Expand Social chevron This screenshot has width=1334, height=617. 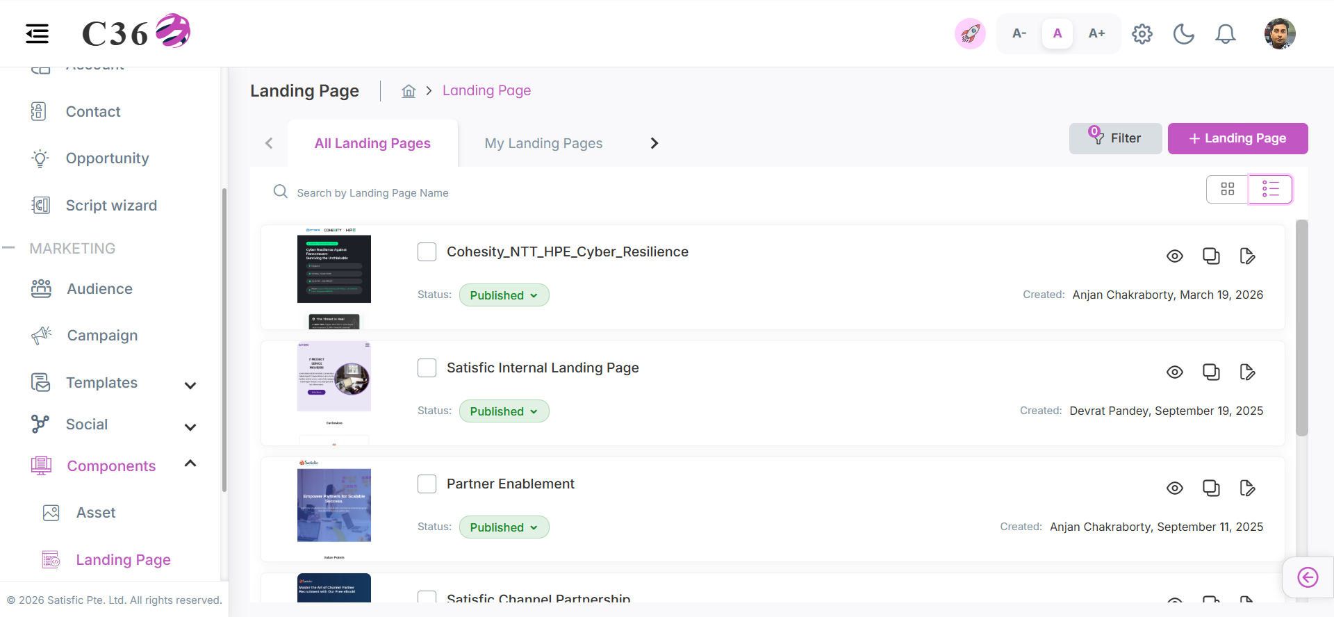click(190, 427)
